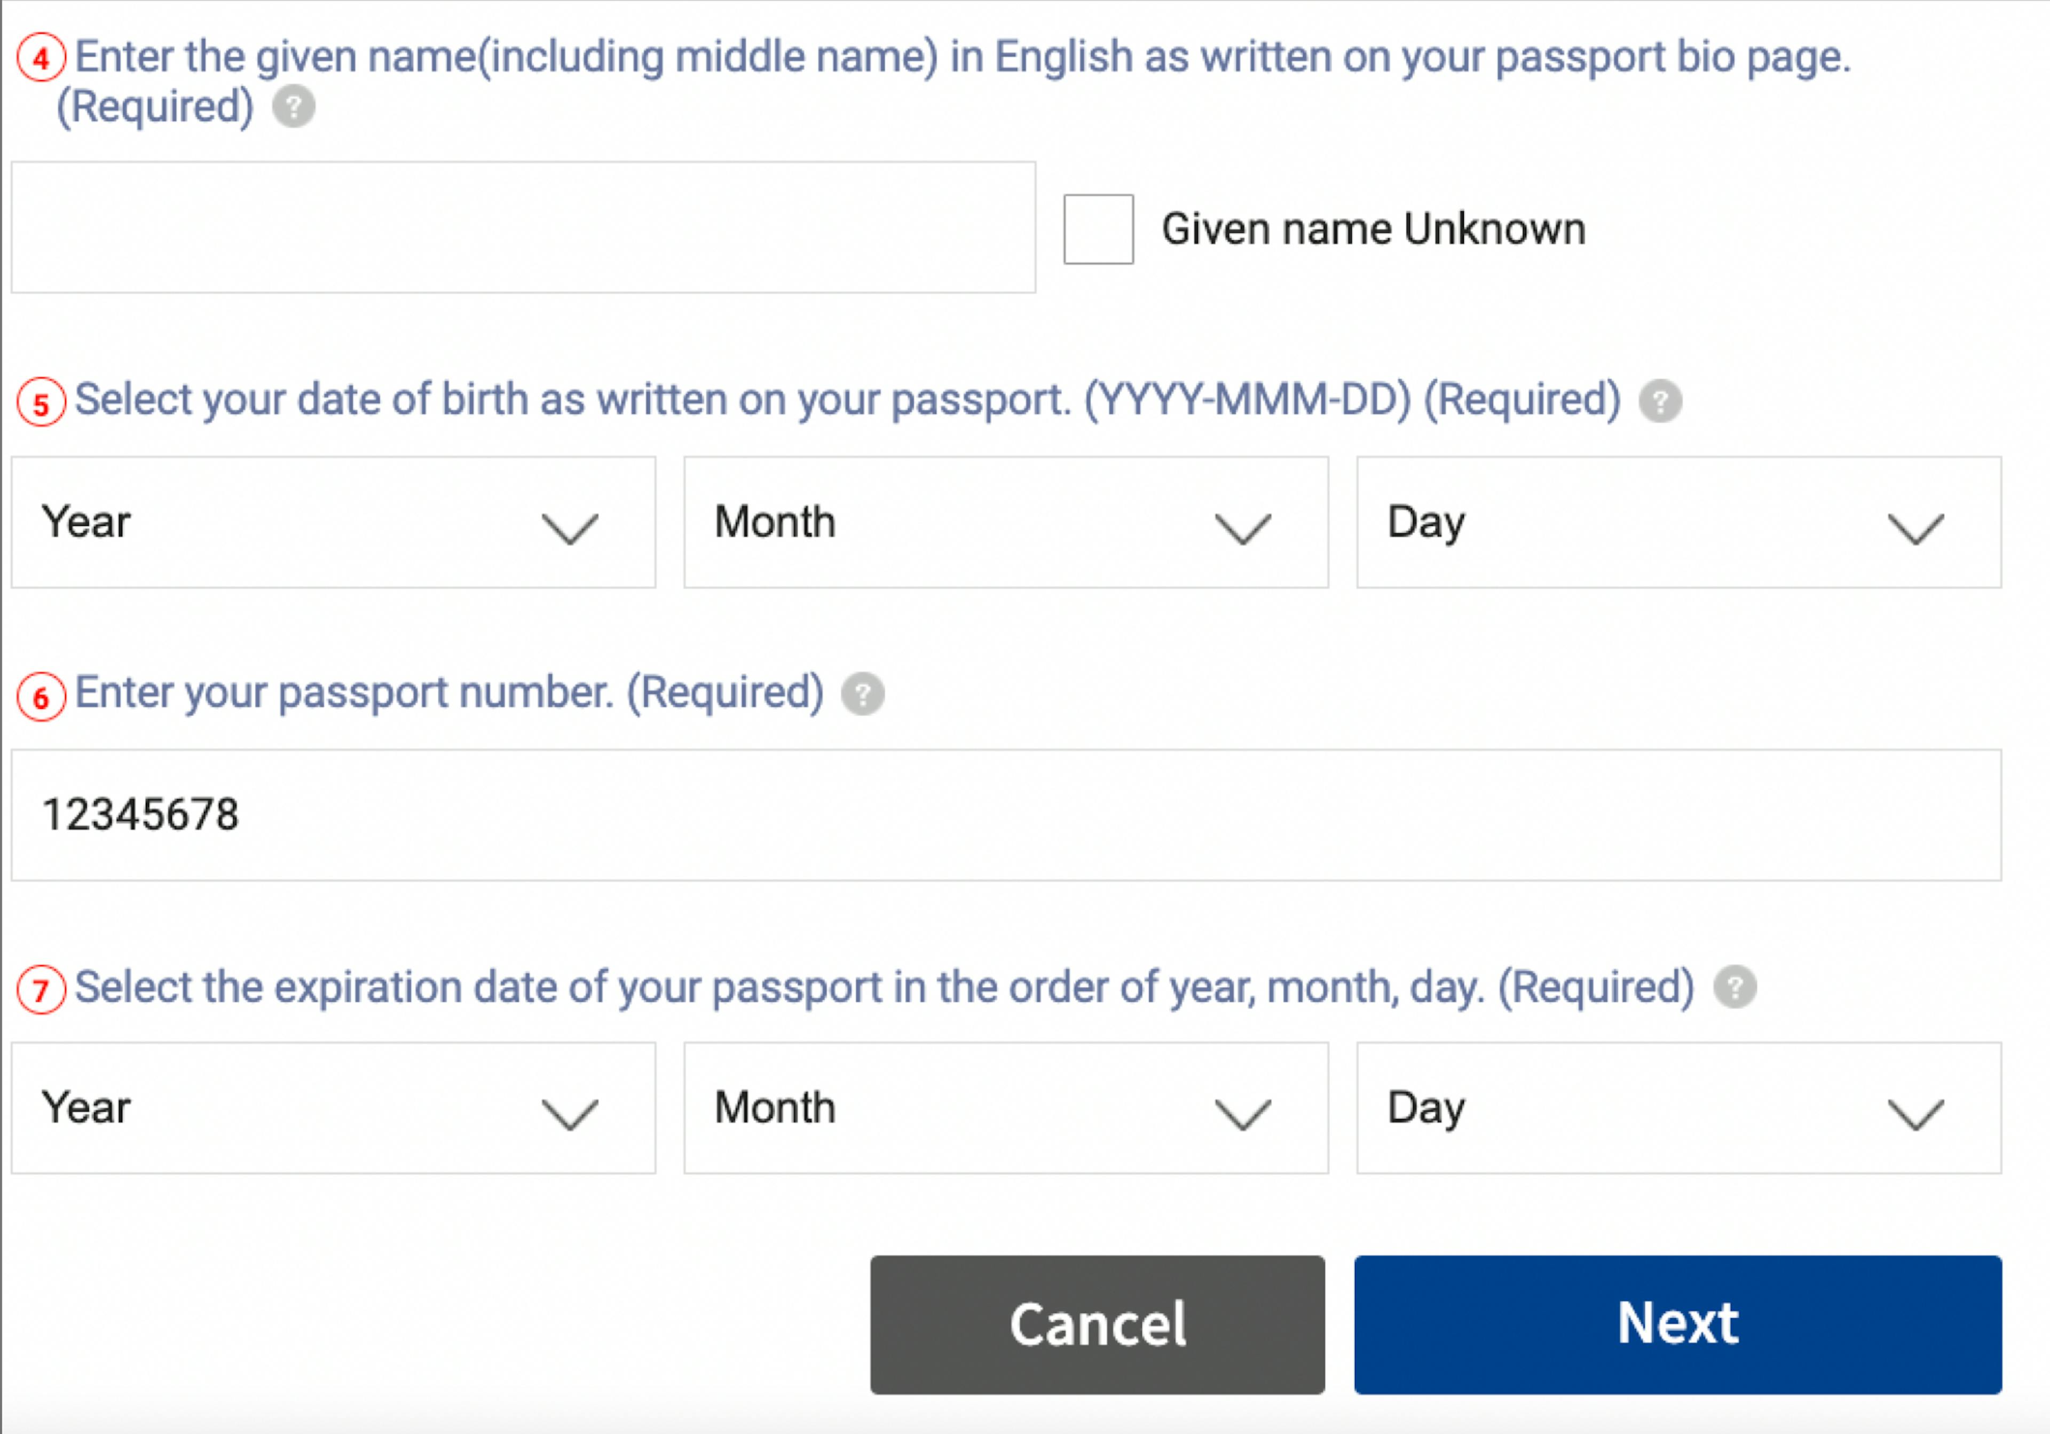Open the birth Year dropdown

coord(333,522)
